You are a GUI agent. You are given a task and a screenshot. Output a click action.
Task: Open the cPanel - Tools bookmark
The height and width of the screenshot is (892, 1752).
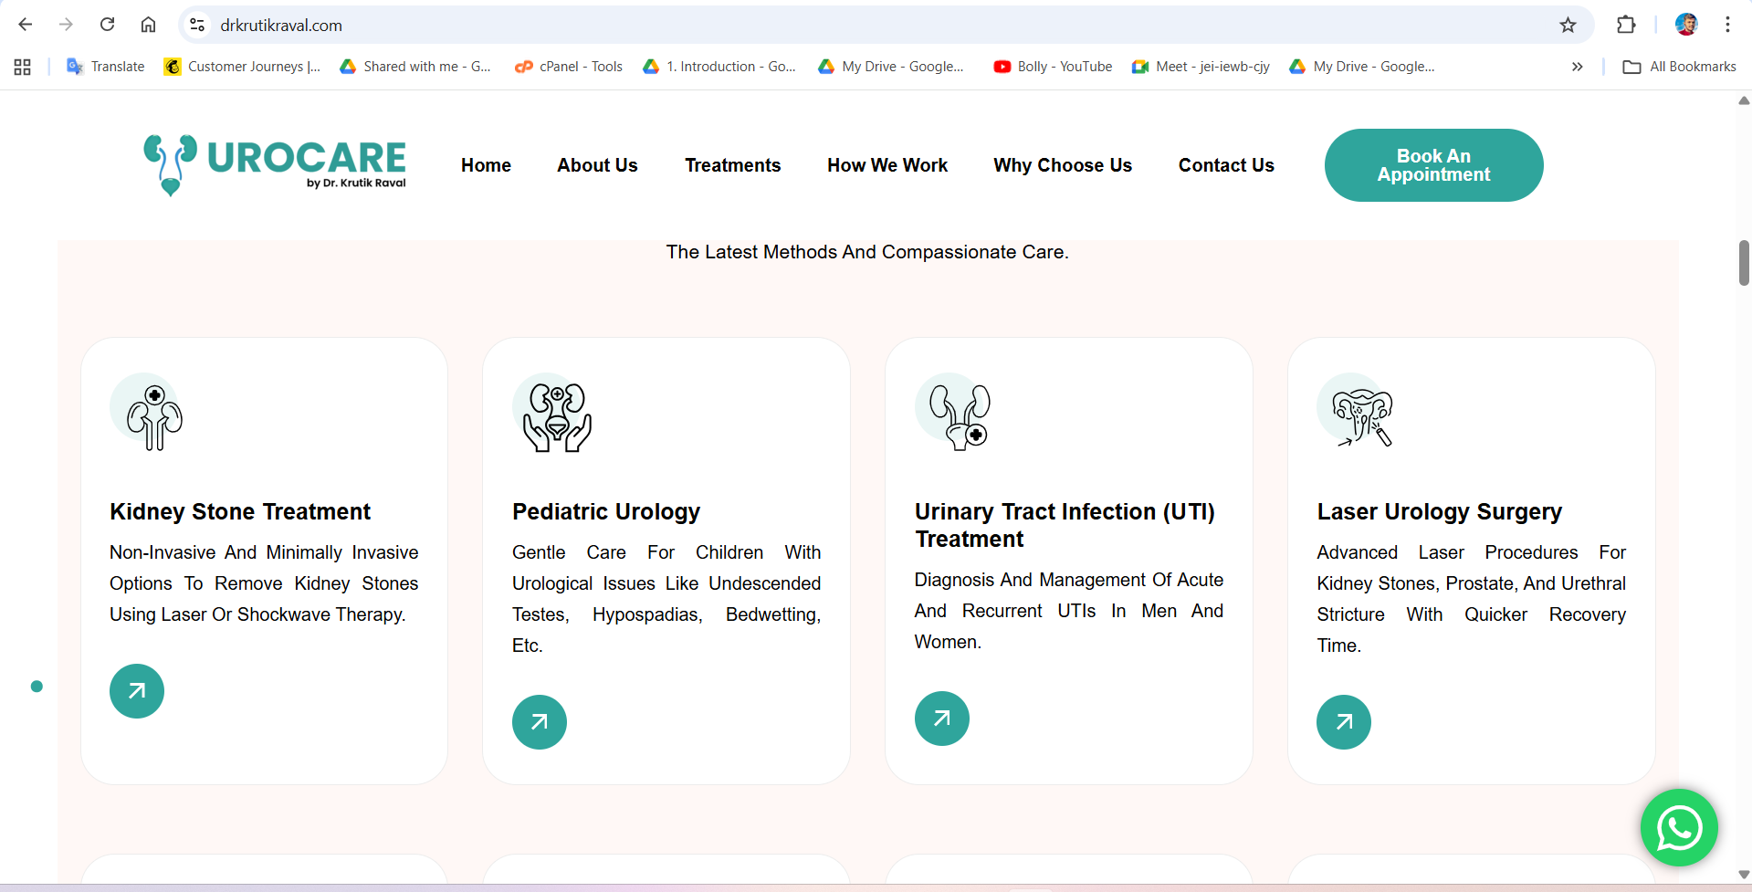(x=569, y=67)
